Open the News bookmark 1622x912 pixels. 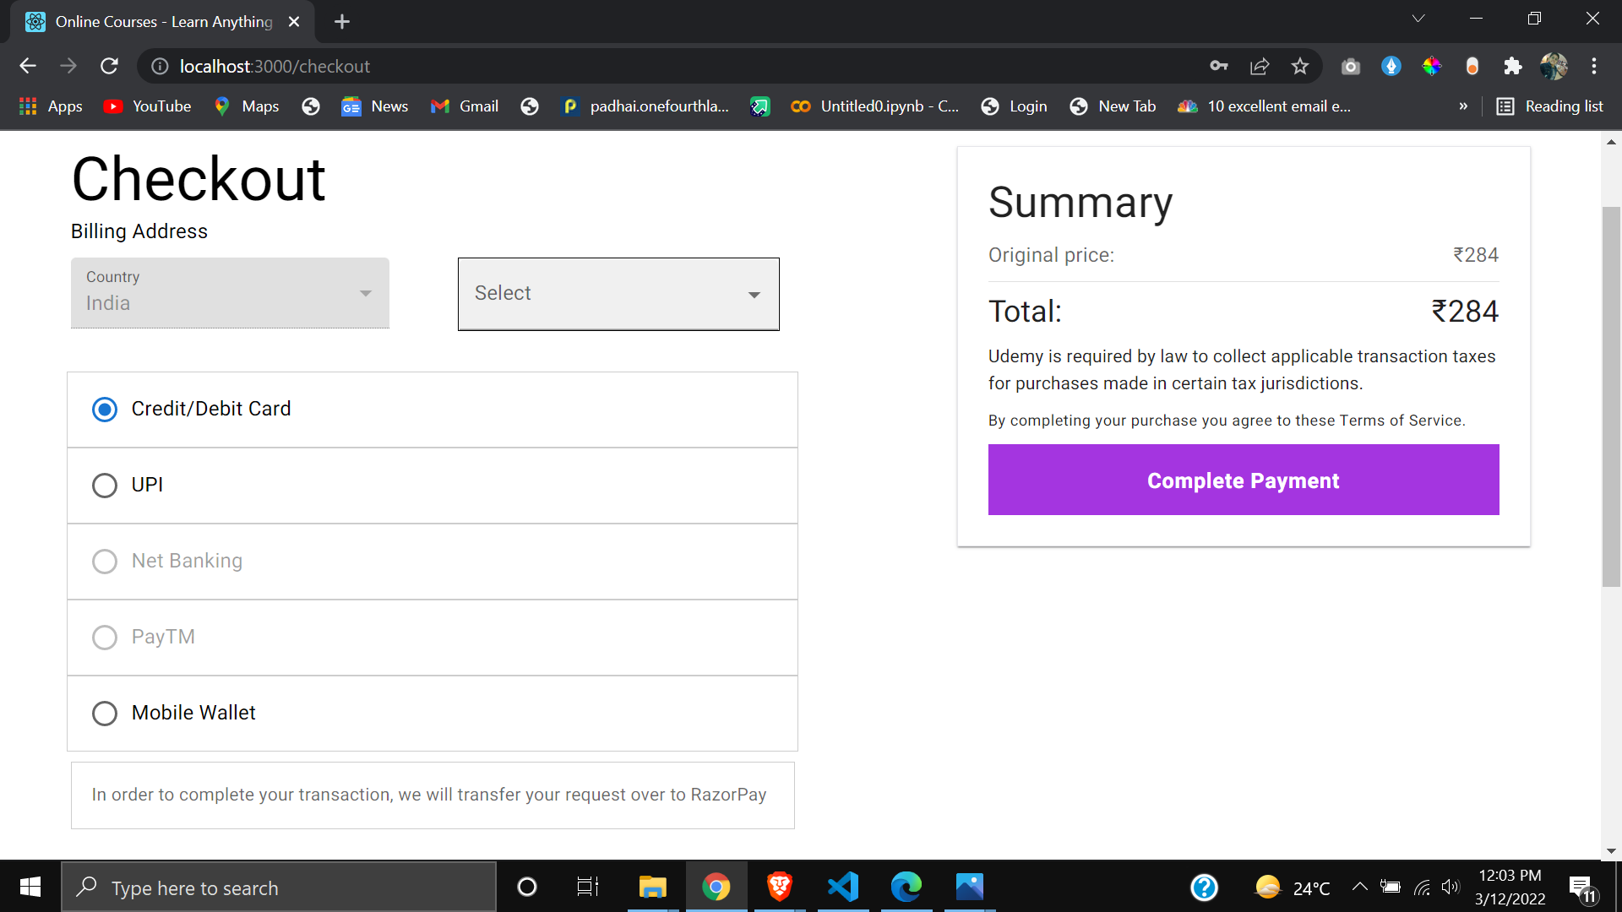[x=375, y=106]
